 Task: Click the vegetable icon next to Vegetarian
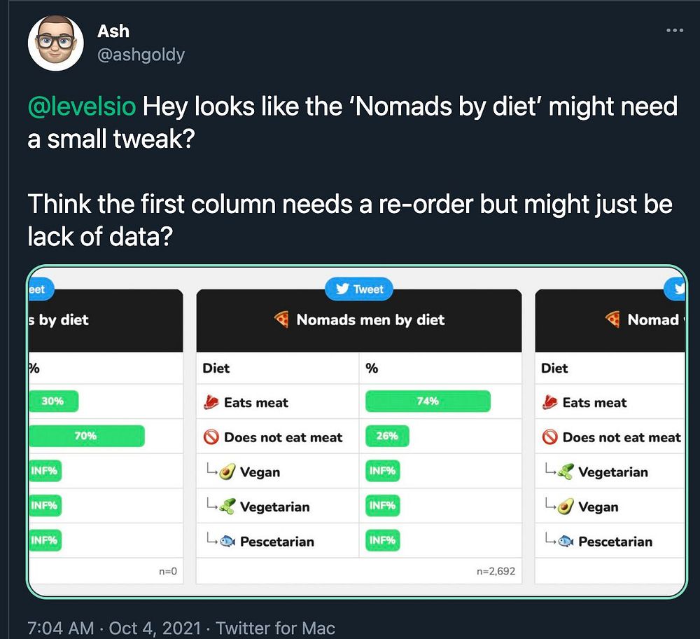(227, 507)
